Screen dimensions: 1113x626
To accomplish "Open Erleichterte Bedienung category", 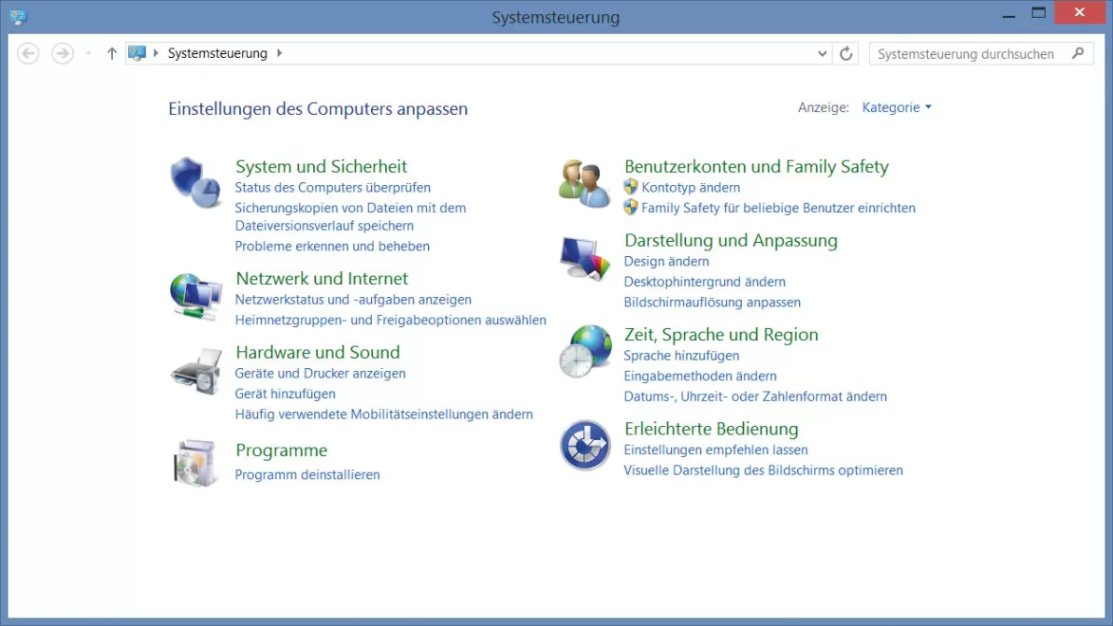I will coord(712,429).
